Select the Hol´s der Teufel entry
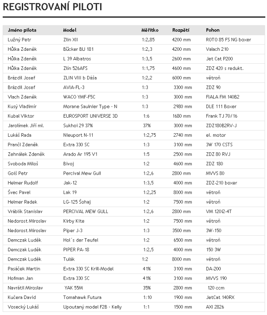Image resolution: width=267 pixels, height=315 pixels. [x=81, y=240]
